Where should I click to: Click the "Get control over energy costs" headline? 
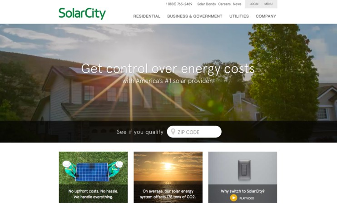[168, 69]
